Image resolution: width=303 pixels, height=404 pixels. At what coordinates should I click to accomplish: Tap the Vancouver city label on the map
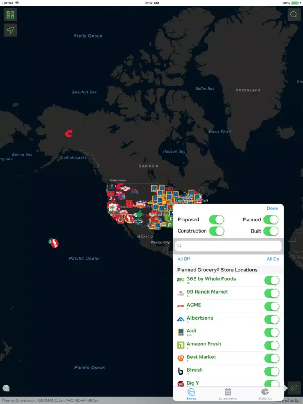click(x=118, y=180)
